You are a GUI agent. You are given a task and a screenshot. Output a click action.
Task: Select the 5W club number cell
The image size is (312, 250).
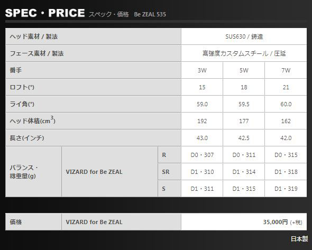[244, 70]
